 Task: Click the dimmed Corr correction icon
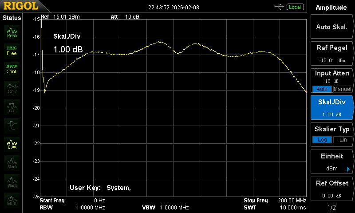click(x=12, y=88)
